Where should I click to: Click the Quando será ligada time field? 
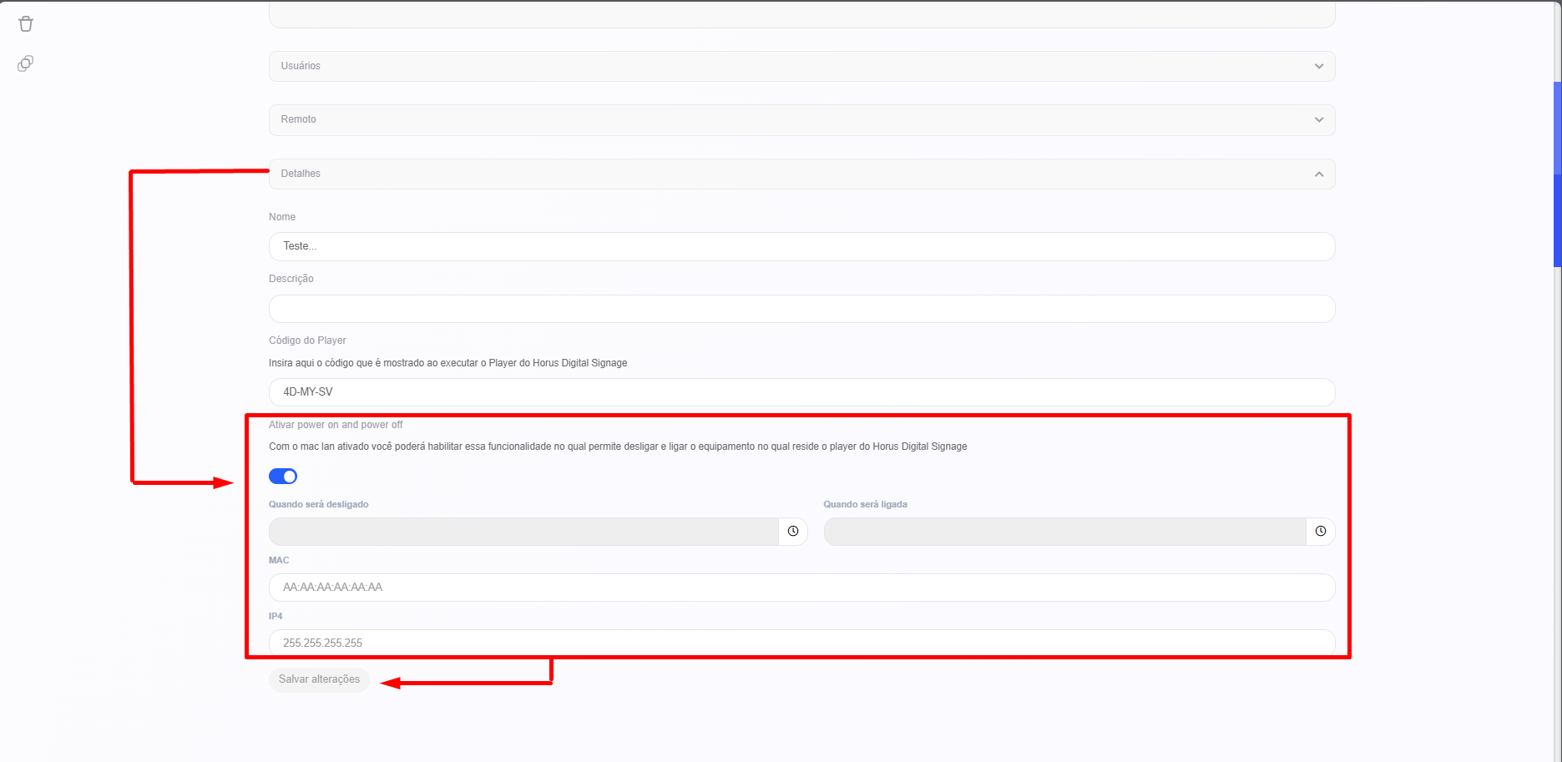[1064, 532]
